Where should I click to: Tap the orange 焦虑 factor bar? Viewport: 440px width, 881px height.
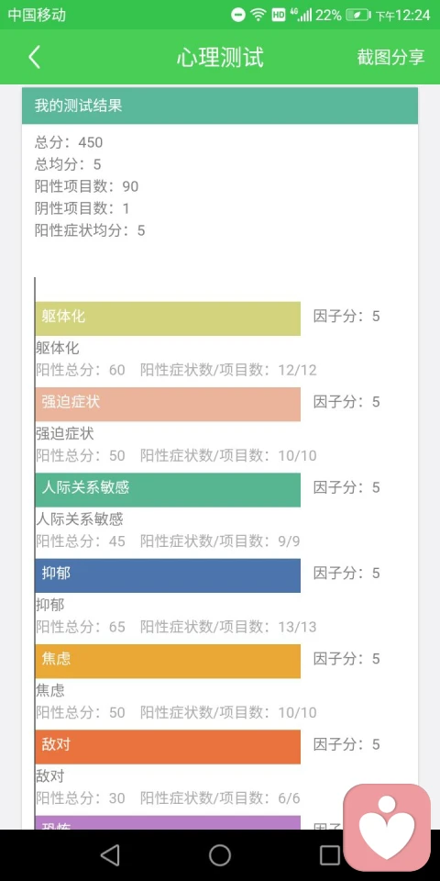click(168, 661)
